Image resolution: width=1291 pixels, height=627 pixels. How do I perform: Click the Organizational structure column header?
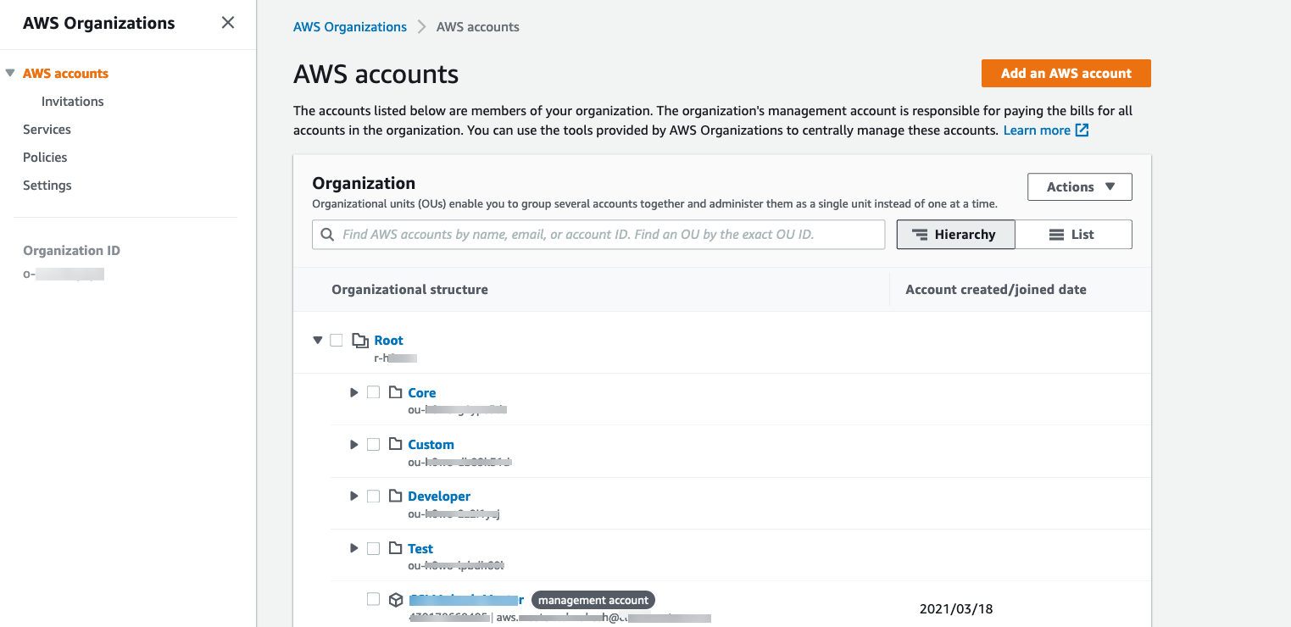tap(409, 290)
